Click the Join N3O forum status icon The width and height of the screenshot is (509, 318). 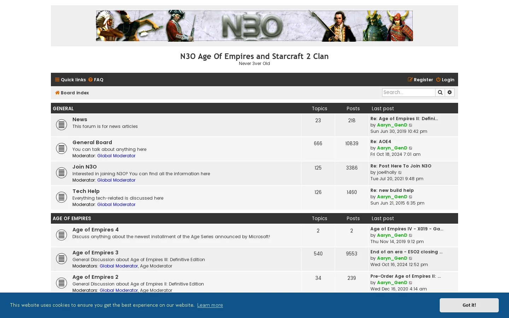pyautogui.click(x=62, y=173)
